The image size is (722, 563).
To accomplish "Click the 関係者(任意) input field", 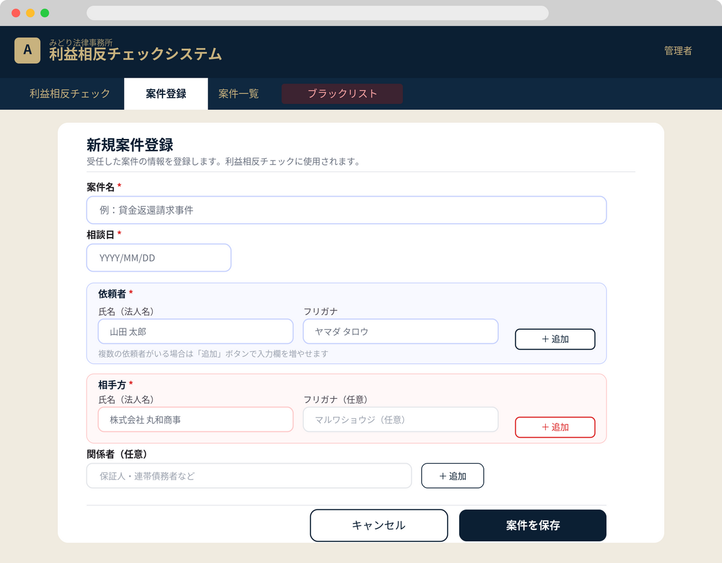I will 249,476.
